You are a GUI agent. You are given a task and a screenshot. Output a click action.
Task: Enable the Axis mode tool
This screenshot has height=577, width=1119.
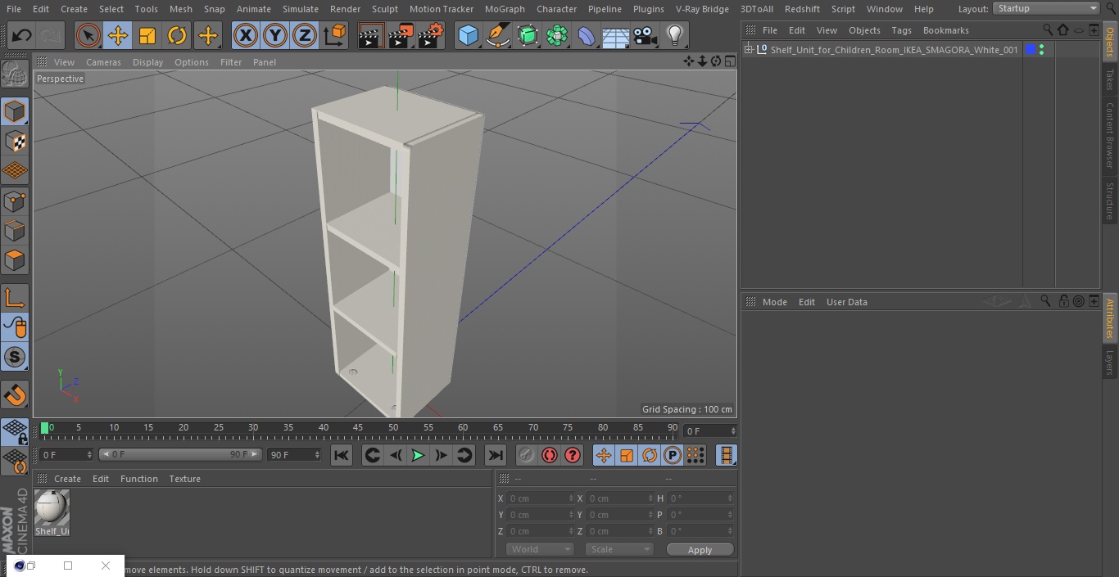[x=15, y=298]
